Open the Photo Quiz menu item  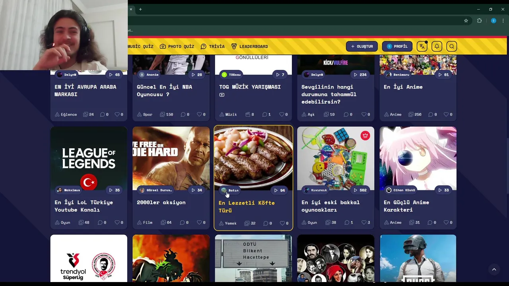coord(177,46)
